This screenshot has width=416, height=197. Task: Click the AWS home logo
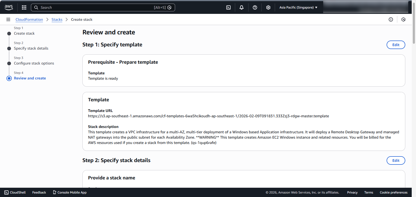point(9,7)
